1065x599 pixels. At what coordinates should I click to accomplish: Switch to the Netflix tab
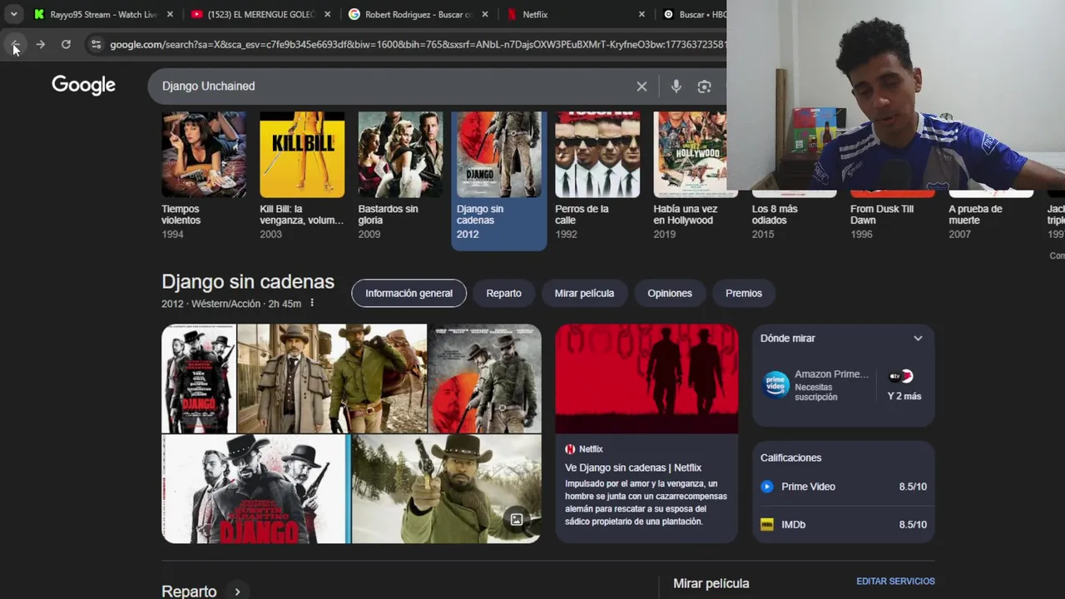575,14
